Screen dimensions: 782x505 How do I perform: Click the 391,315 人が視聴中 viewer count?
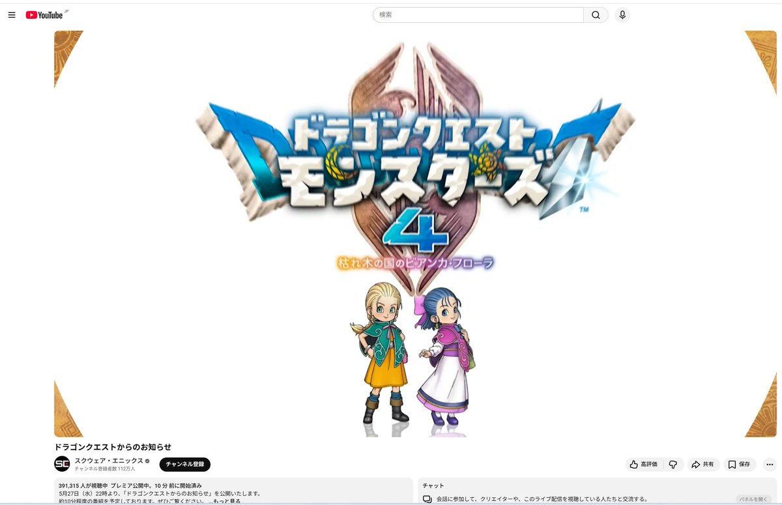tap(83, 485)
